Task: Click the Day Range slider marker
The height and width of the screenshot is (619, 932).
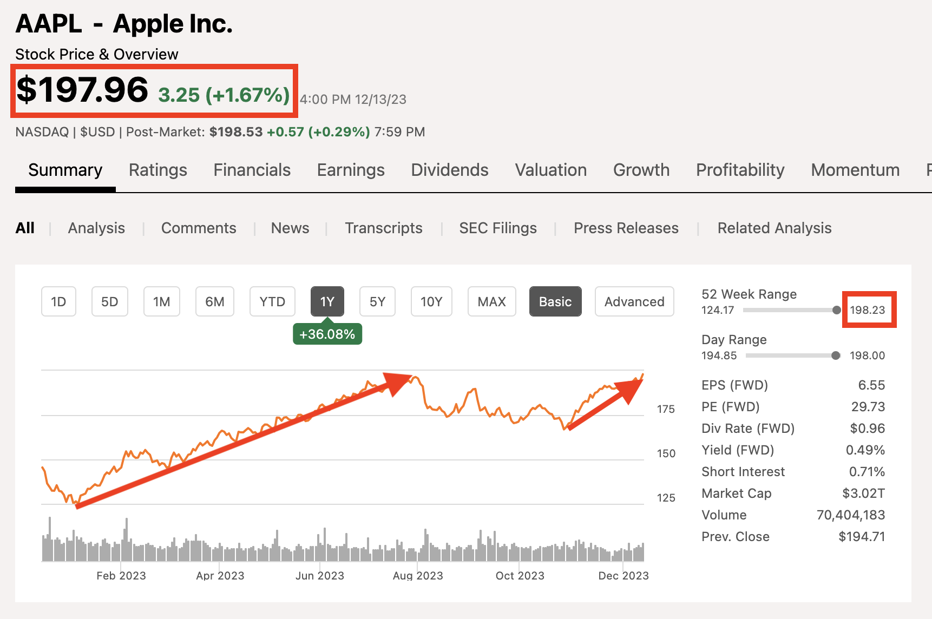Action: point(836,355)
